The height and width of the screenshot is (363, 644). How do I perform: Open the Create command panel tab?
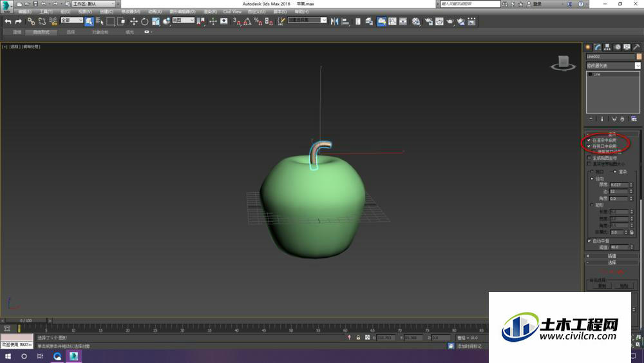(x=588, y=47)
